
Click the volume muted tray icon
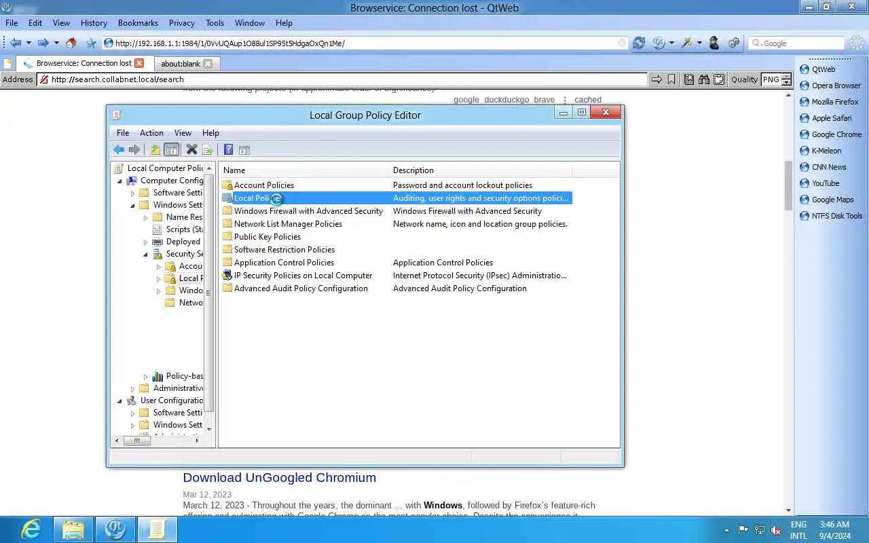pyautogui.click(x=776, y=530)
